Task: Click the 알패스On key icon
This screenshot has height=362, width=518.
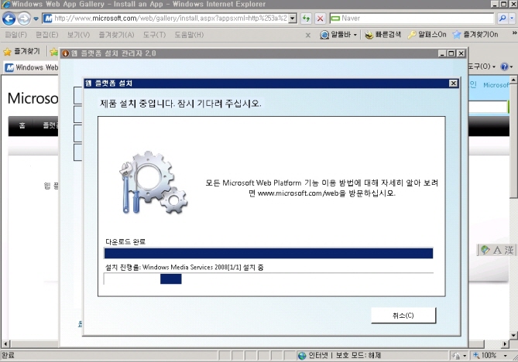Action: coord(412,35)
